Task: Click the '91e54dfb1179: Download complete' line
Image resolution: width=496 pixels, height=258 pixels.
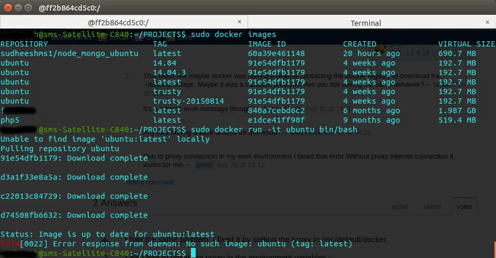Action: tap(74, 158)
